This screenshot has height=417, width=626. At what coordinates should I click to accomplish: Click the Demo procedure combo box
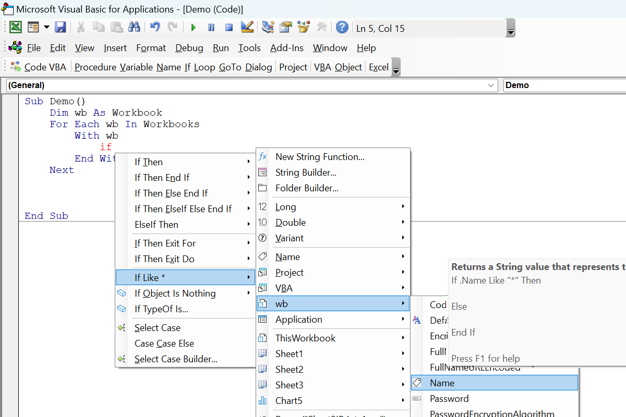(565, 85)
